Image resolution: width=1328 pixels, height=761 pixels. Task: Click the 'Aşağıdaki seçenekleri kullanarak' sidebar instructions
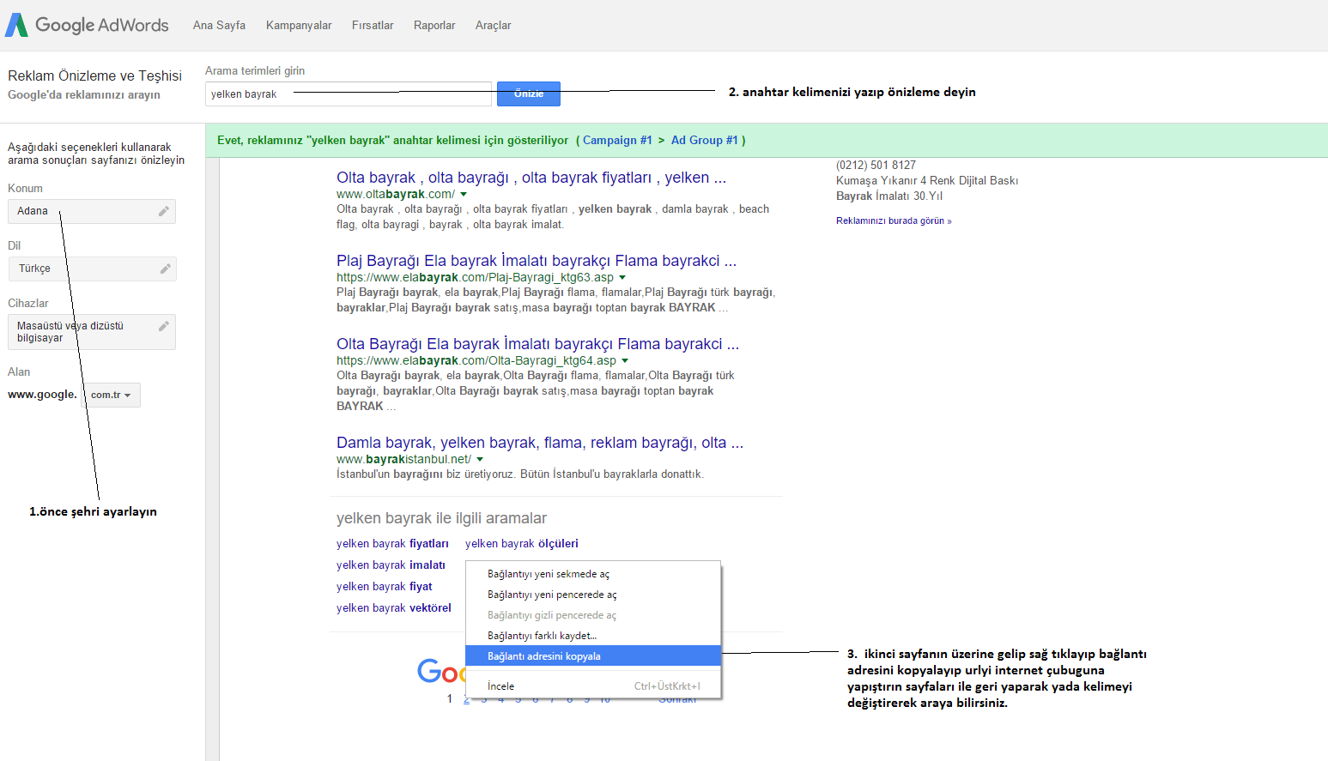tap(96, 154)
